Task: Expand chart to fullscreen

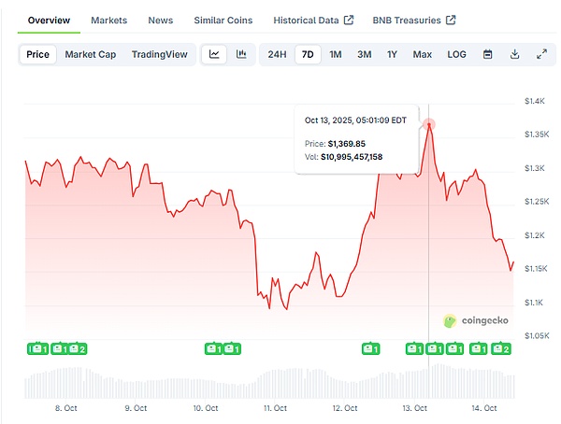Action: 541,54
